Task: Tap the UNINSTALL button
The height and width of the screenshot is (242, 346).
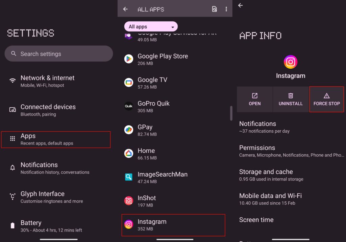Action: tap(291, 100)
